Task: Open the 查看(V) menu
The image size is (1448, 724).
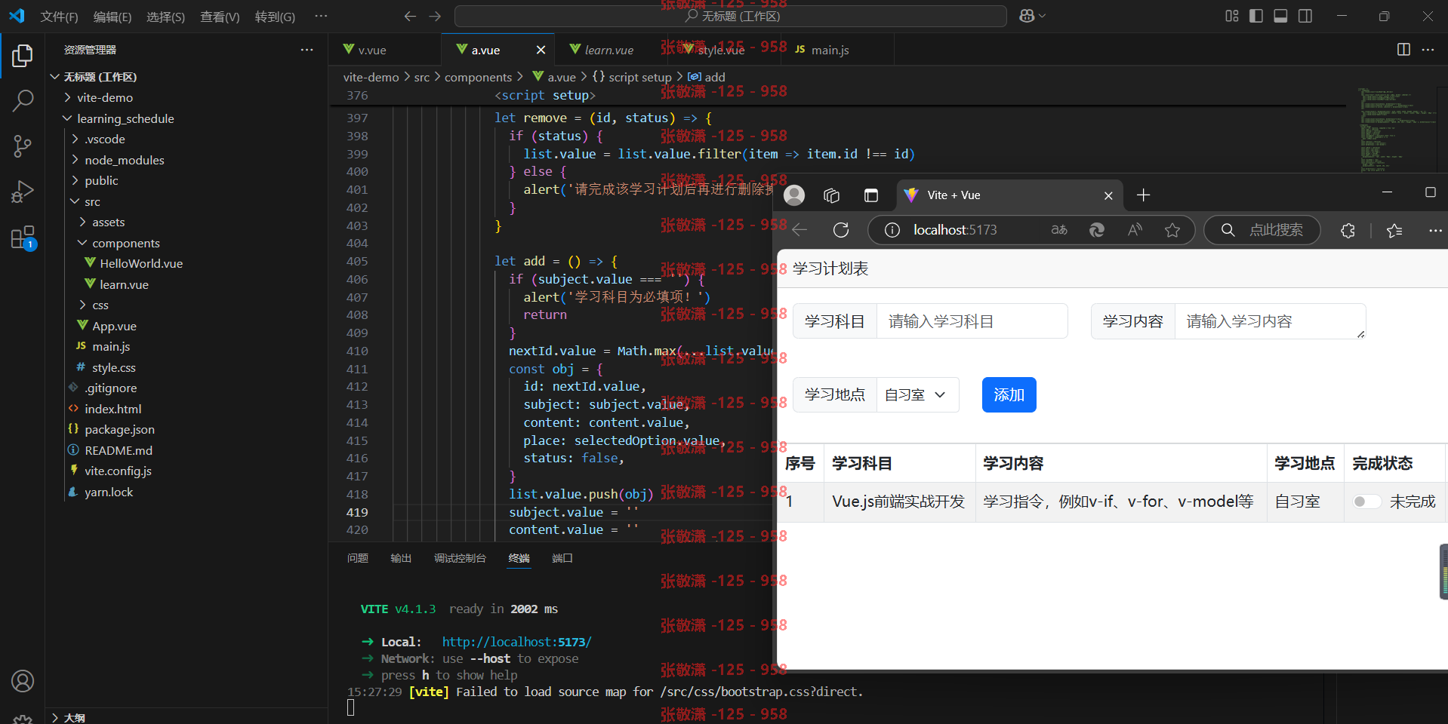Action: 219,17
